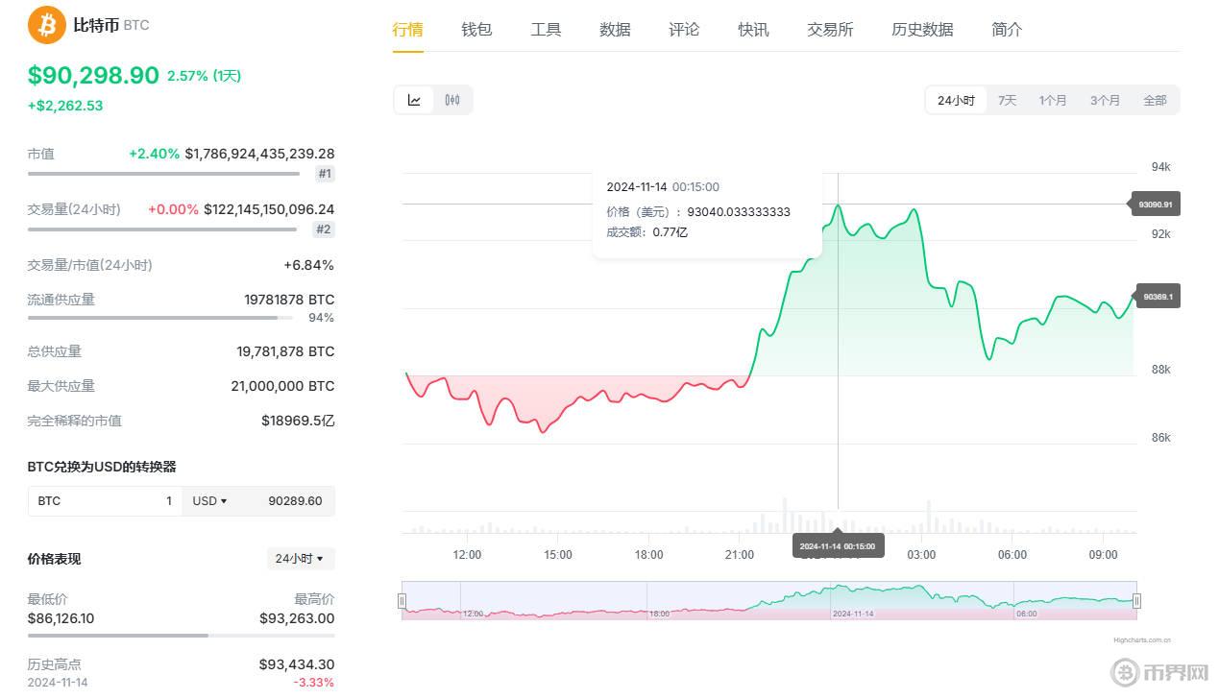1219x699 pixels.
Task: Open the 行情 tab
Action: [407, 30]
